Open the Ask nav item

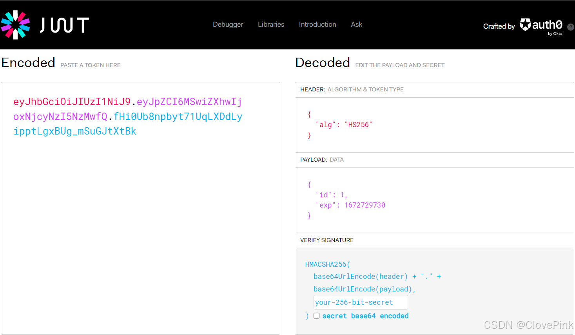(x=357, y=24)
